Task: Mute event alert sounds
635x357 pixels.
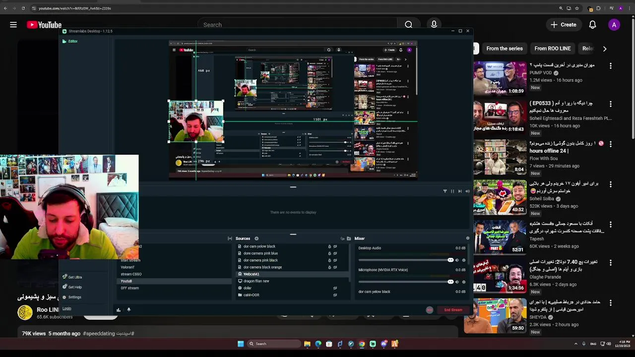Action: [x=467, y=191]
